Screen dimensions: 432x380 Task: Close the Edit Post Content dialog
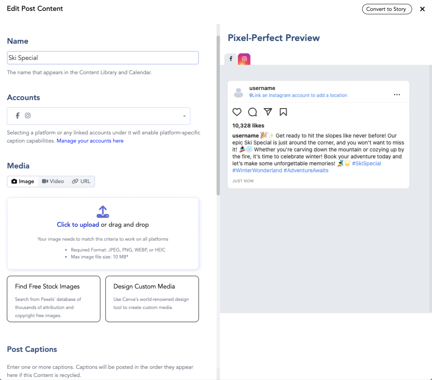pyautogui.click(x=422, y=9)
